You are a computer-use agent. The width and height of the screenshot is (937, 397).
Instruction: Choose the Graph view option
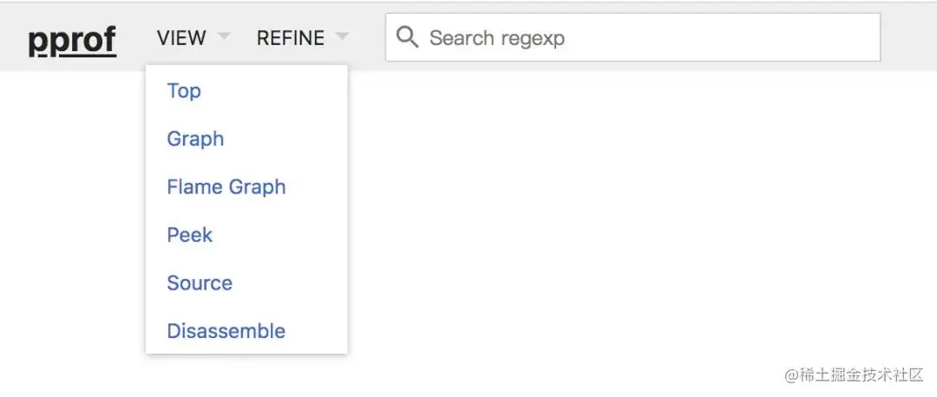(x=195, y=139)
